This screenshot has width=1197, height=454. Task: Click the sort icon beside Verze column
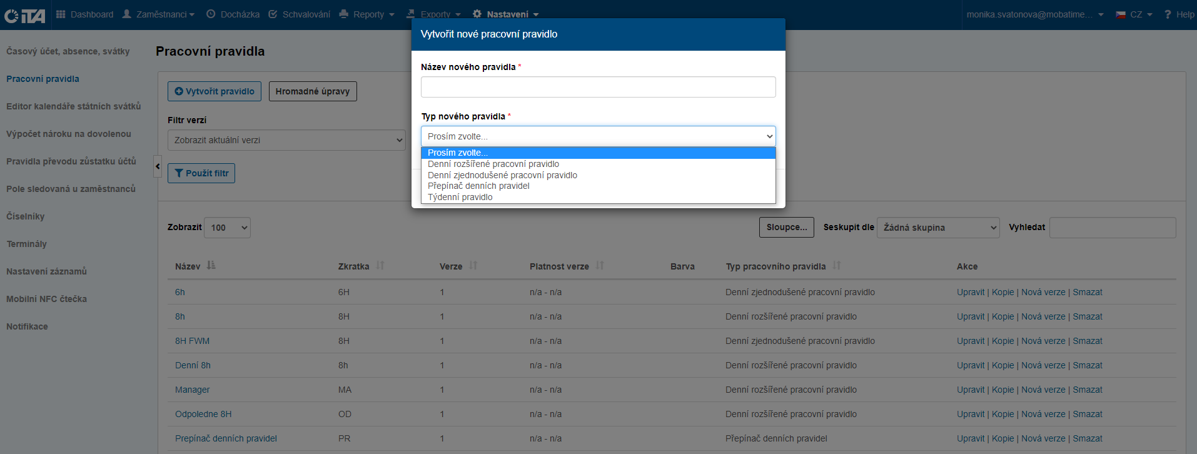point(473,266)
